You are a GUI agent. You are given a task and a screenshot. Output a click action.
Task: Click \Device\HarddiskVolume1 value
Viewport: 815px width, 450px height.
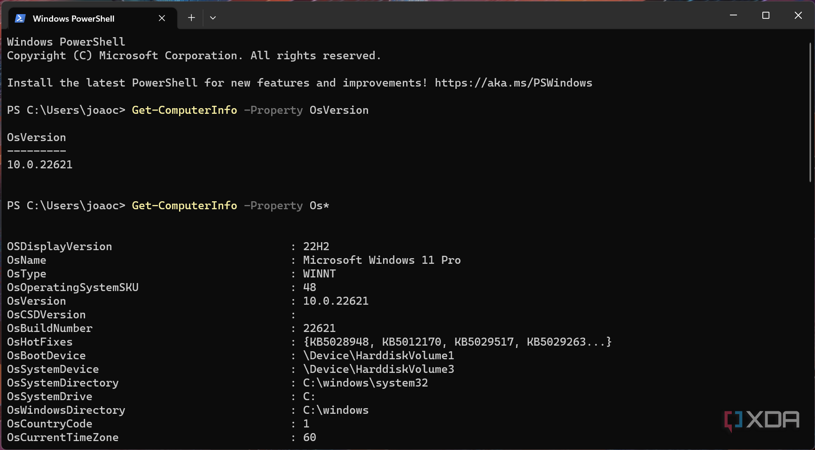tap(379, 355)
